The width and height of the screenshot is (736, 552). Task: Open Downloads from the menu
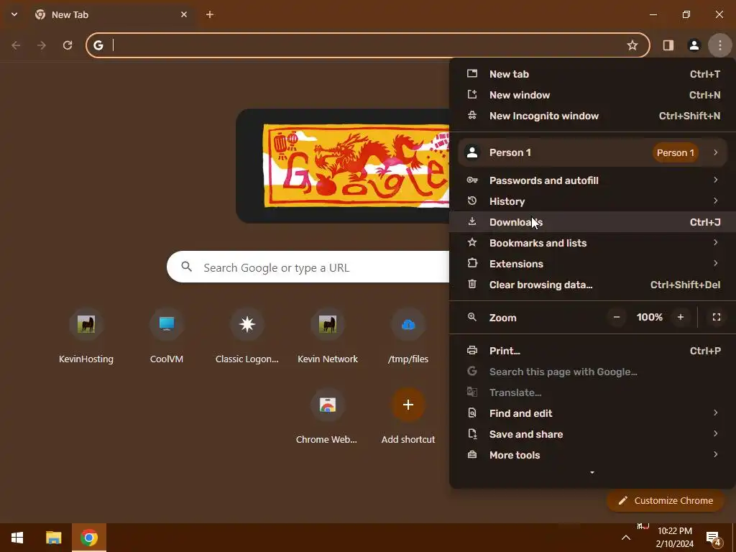(592, 222)
